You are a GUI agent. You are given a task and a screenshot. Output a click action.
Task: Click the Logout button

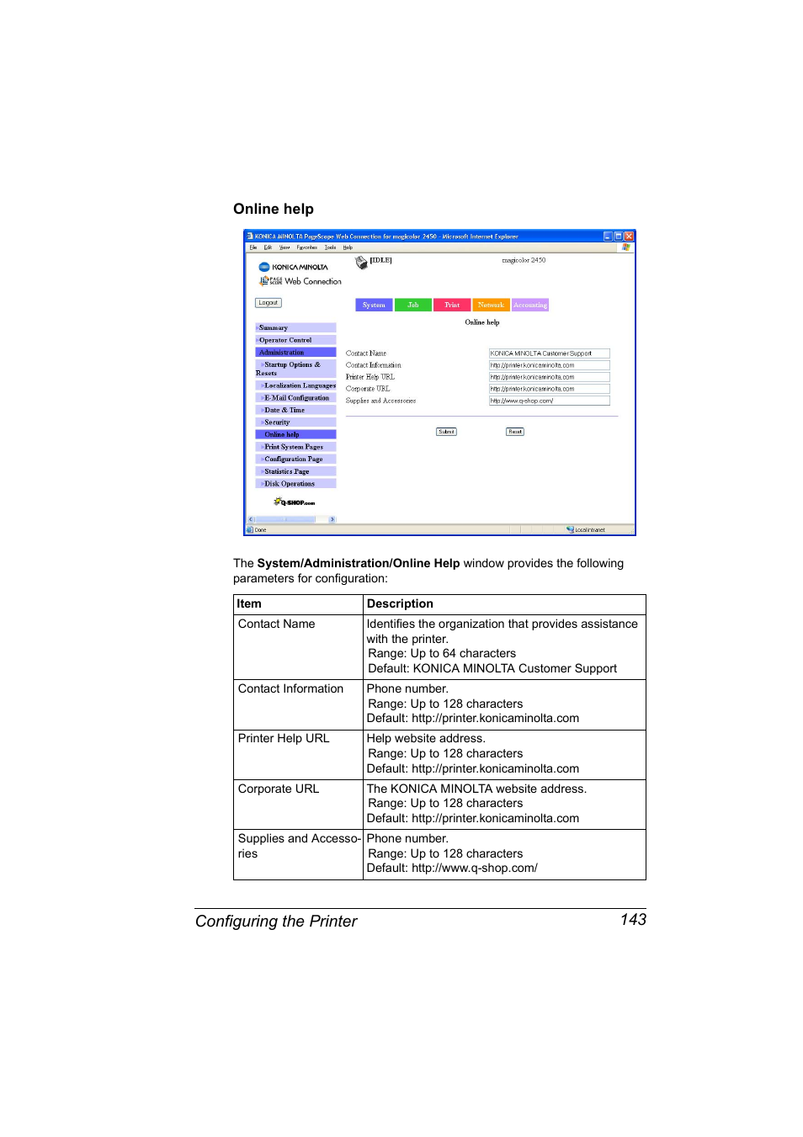click(x=269, y=303)
